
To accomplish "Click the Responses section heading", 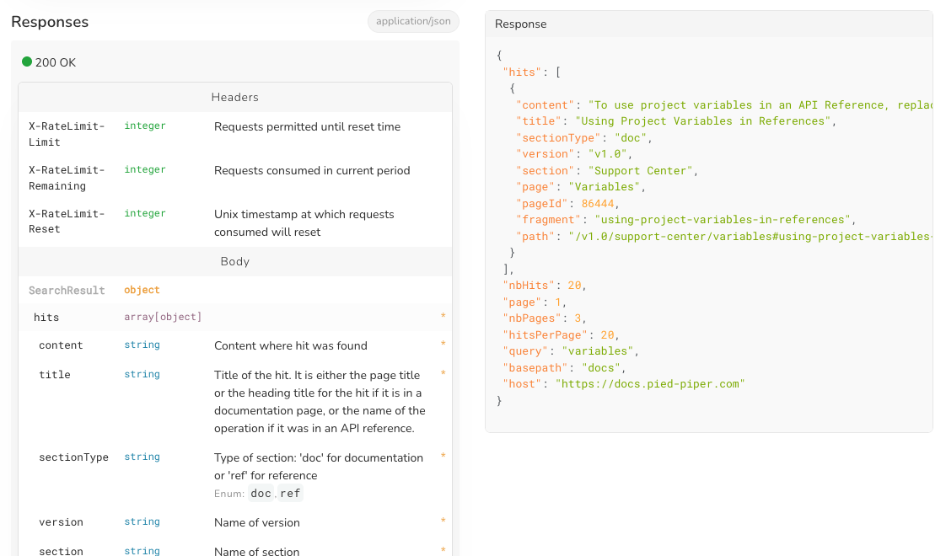I will pyautogui.click(x=50, y=22).
